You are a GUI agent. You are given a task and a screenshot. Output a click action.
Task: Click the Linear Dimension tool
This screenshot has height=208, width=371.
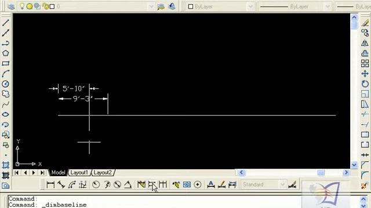click(x=50, y=184)
